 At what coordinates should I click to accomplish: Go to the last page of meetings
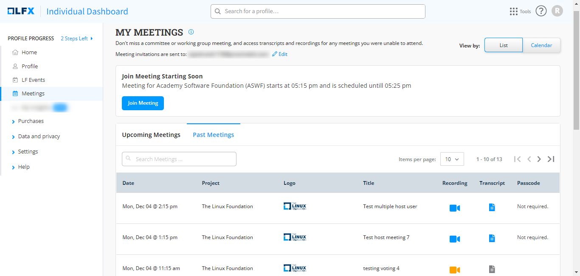click(551, 159)
